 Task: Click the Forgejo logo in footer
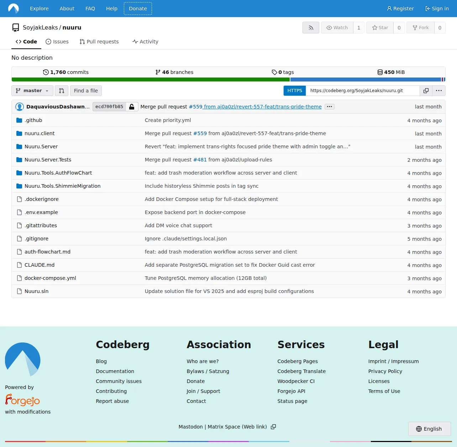click(22, 400)
